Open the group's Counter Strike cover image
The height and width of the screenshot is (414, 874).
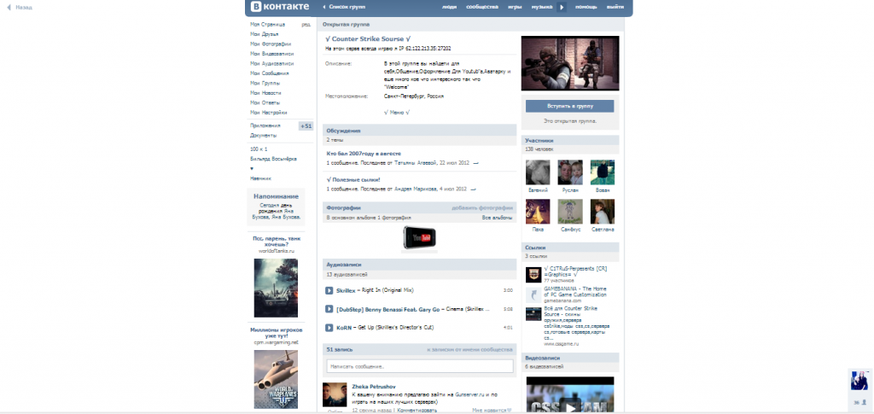tap(569, 62)
